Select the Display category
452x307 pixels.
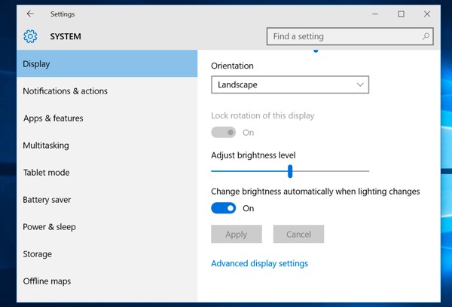click(x=107, y=63)
